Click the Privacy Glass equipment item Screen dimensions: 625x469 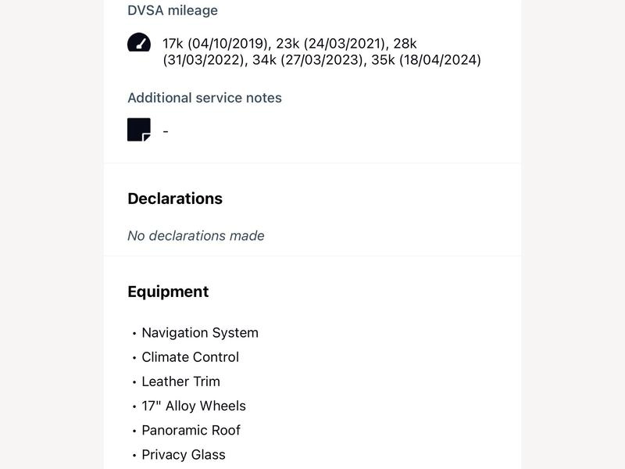(x=184, y=455)
